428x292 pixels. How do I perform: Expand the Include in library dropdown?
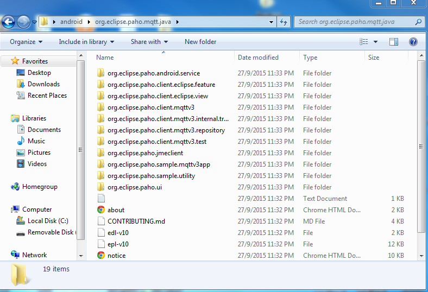(86, 42)
